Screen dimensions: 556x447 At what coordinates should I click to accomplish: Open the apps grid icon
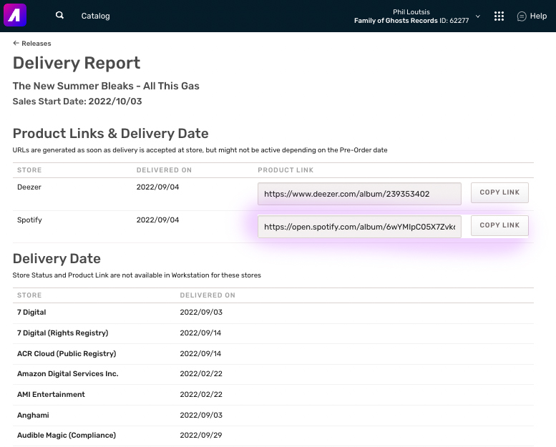499,16
